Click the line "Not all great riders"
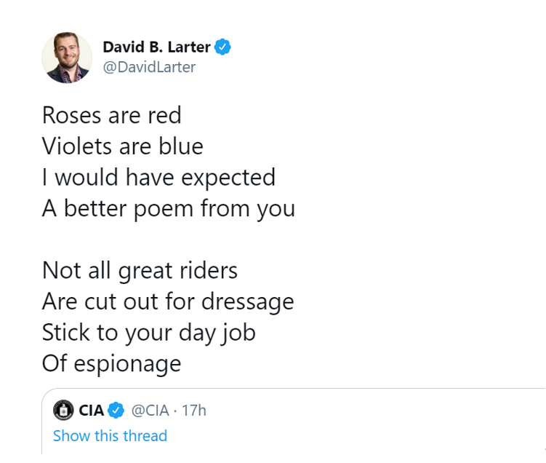 (x=140, y=271)
